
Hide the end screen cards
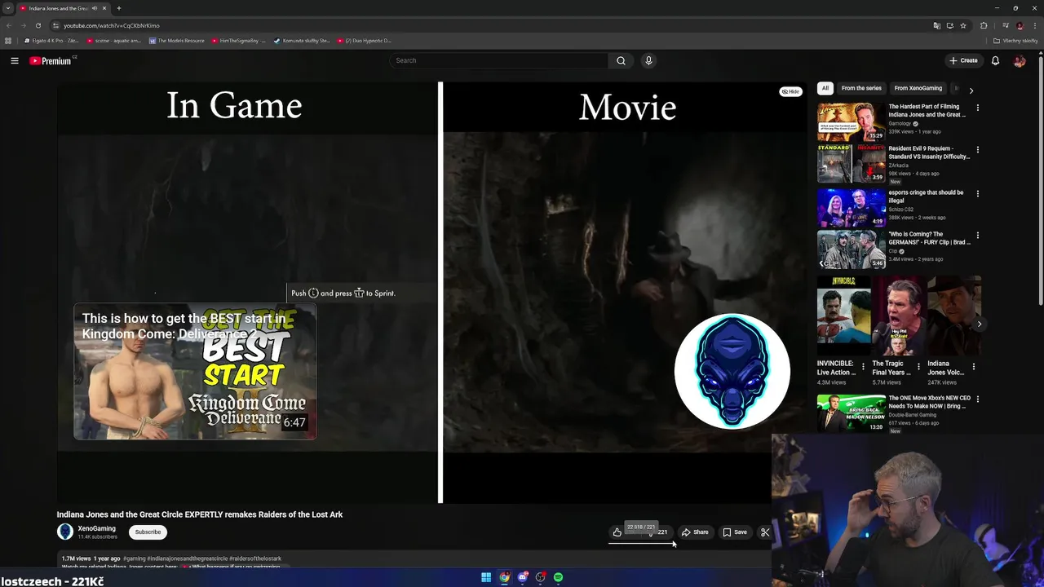pos(790,92)
